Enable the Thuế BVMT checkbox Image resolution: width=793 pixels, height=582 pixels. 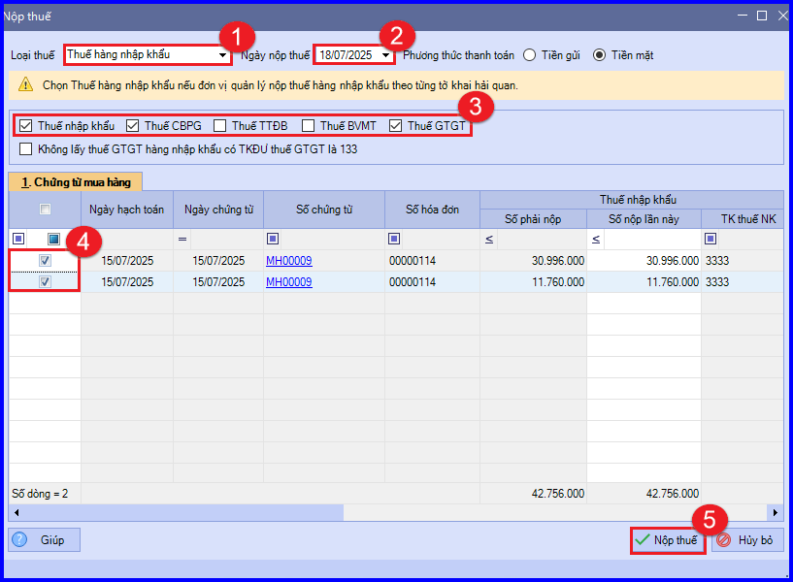[x=308, y=125]
